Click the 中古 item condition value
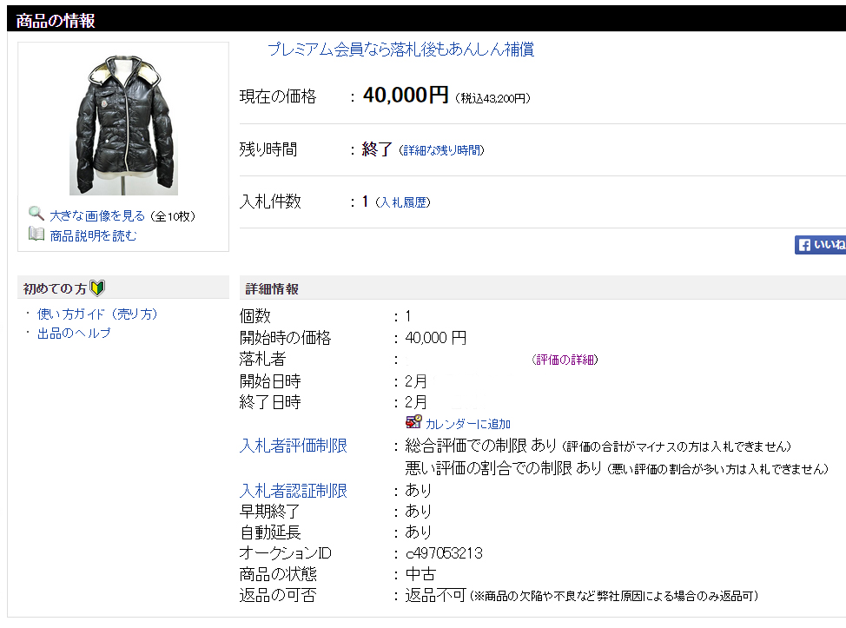The height and width of the screenshot is (628, 846). tap(420, 574)
